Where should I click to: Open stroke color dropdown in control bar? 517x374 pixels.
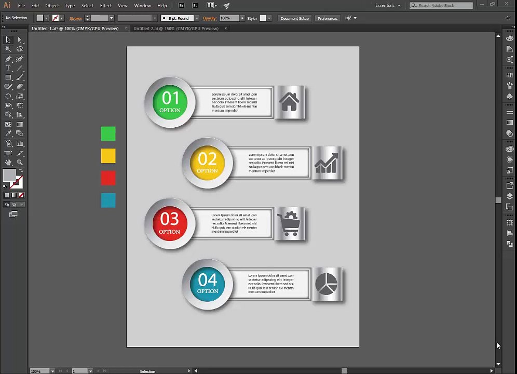pos(62,18)
